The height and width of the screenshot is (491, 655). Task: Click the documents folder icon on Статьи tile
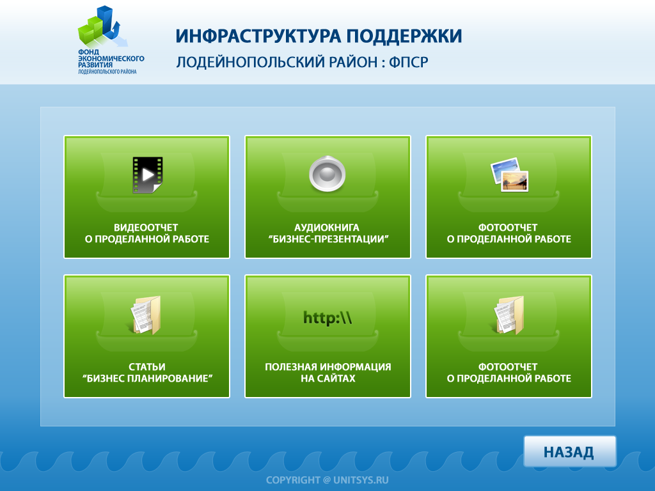(146, 315)
